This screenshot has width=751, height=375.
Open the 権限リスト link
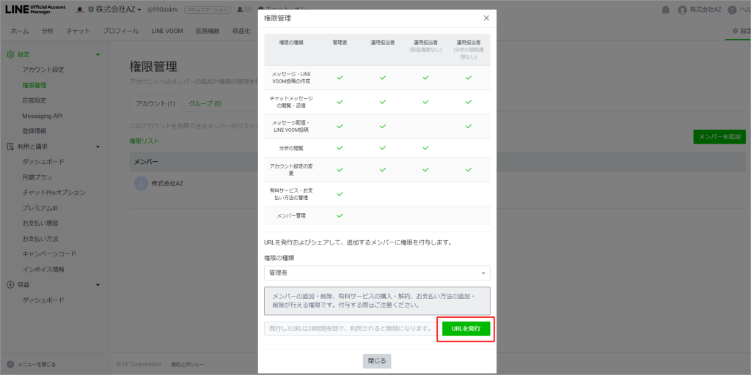click(144, 140)
